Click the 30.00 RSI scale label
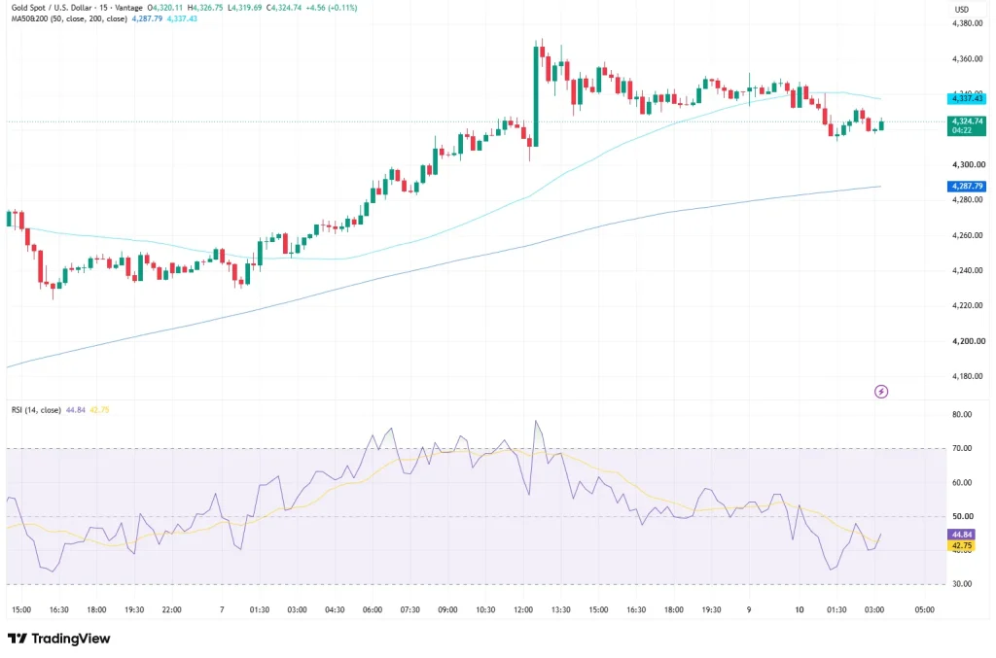Viewport: 996px width, 658px height. tap(962, 584)
